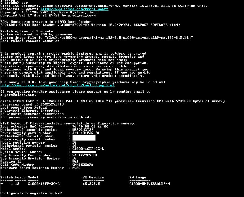Screen dimensions: 244x197
Task: Click 'This product contains cryptographic features' line
Action: [73, 53]
